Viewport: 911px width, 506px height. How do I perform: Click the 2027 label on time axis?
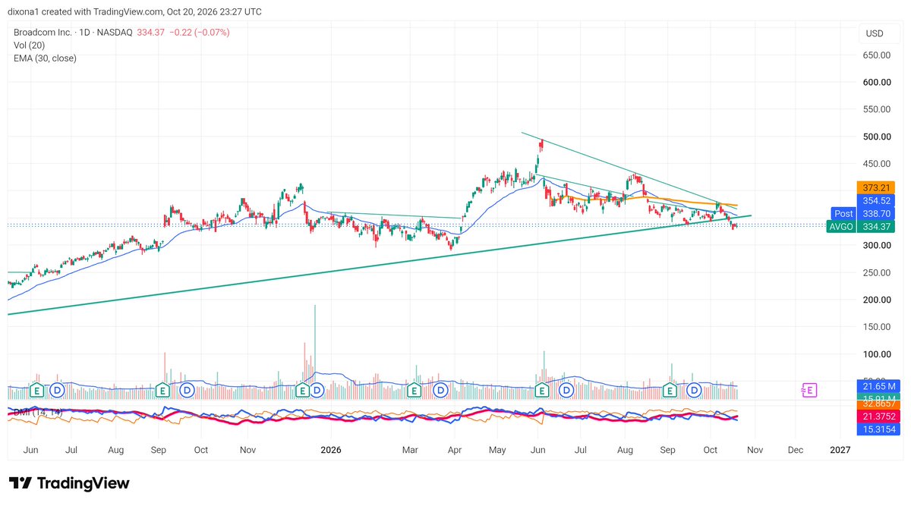tap(840, 450)
